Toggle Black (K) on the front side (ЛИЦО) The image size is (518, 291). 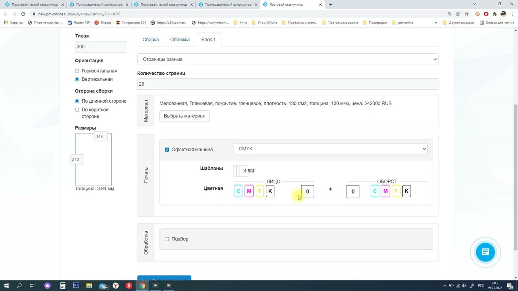point(270,191)
